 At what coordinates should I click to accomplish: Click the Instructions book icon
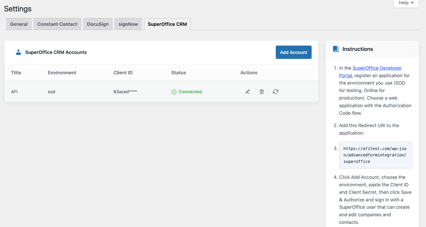(336, 49)
